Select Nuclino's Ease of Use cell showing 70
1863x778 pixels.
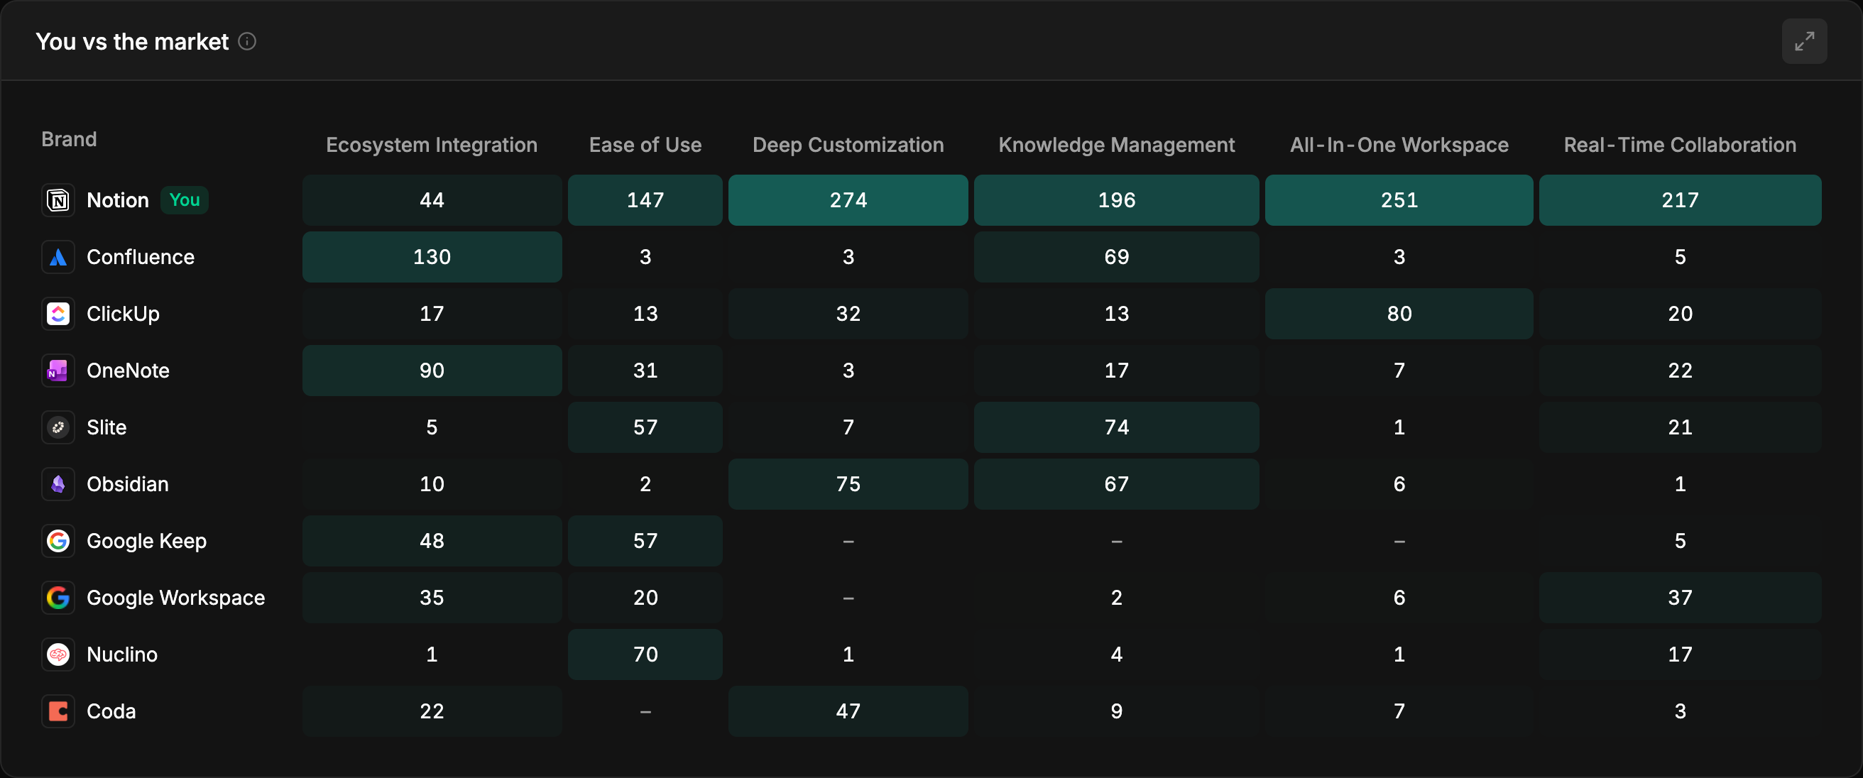[645, 654]
